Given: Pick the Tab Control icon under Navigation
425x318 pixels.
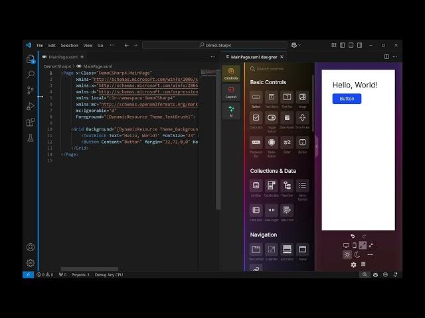Looking at the screenshot, I should pos(256,250).
